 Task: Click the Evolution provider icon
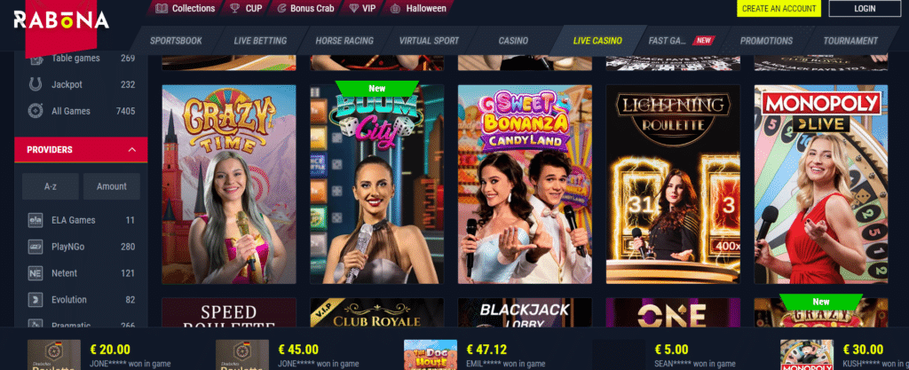point(36,300)
